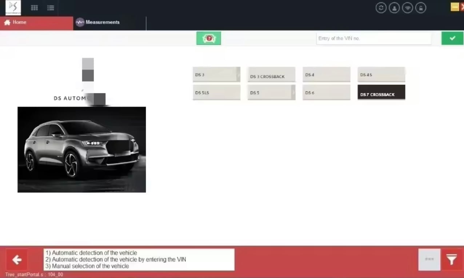Confirm VIN with the green checkmark button
Image resolution: width=464 pixels, height=278 pixels.
[452, 38]
